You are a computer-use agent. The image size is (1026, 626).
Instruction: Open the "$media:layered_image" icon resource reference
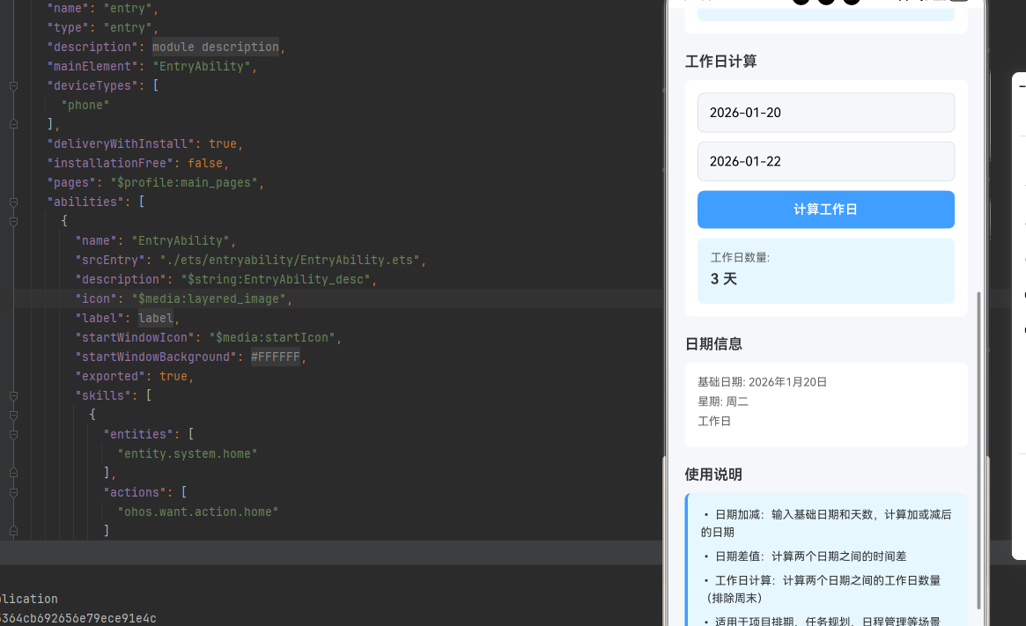point(211,299)
